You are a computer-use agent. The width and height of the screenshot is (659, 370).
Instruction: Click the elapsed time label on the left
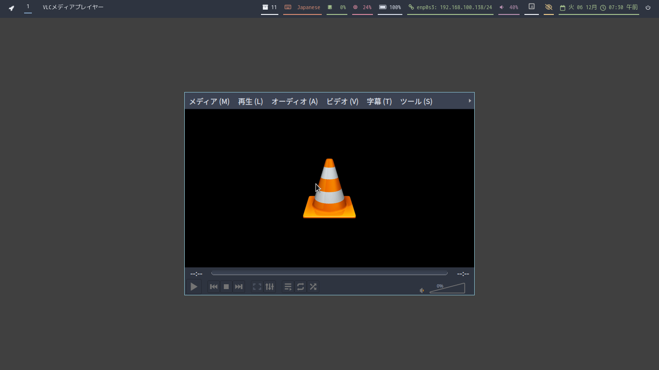(196, 274)
